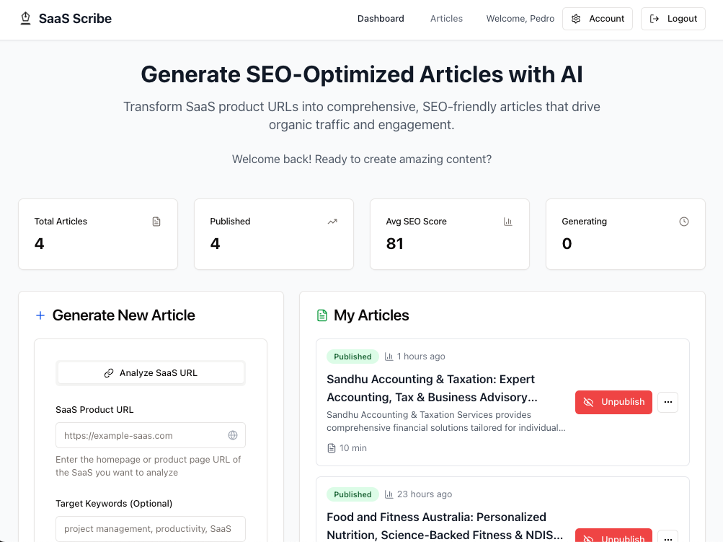Viewport: 723px width, 542px height.
Task: Click the clock icon in Generating card
Action: (684, 222)
